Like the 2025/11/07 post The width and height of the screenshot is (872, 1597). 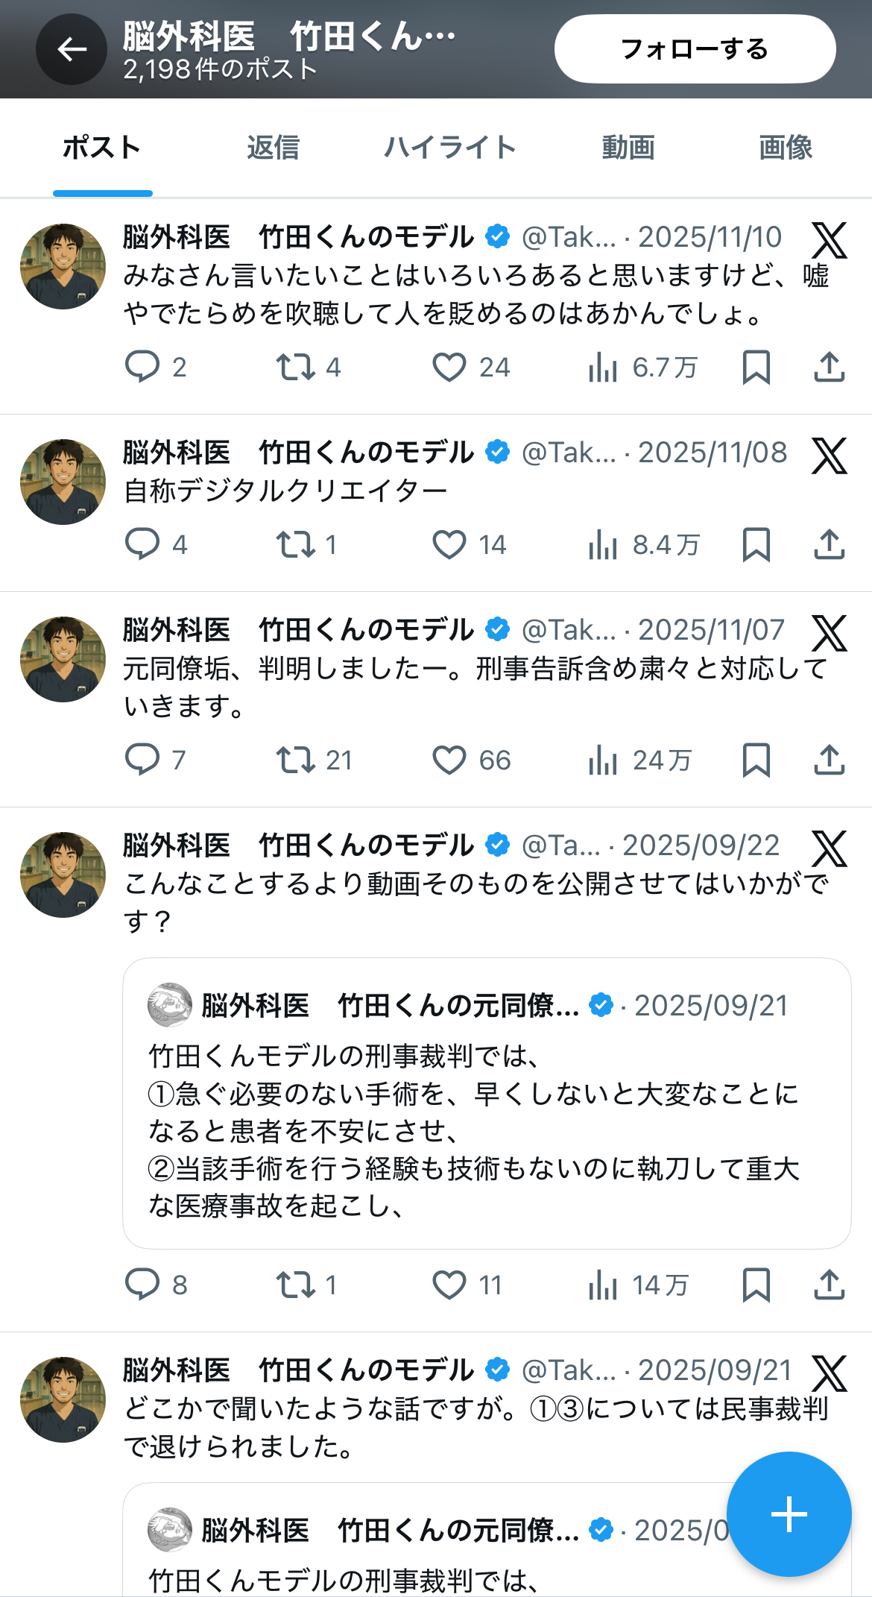[x=449, y=760]
